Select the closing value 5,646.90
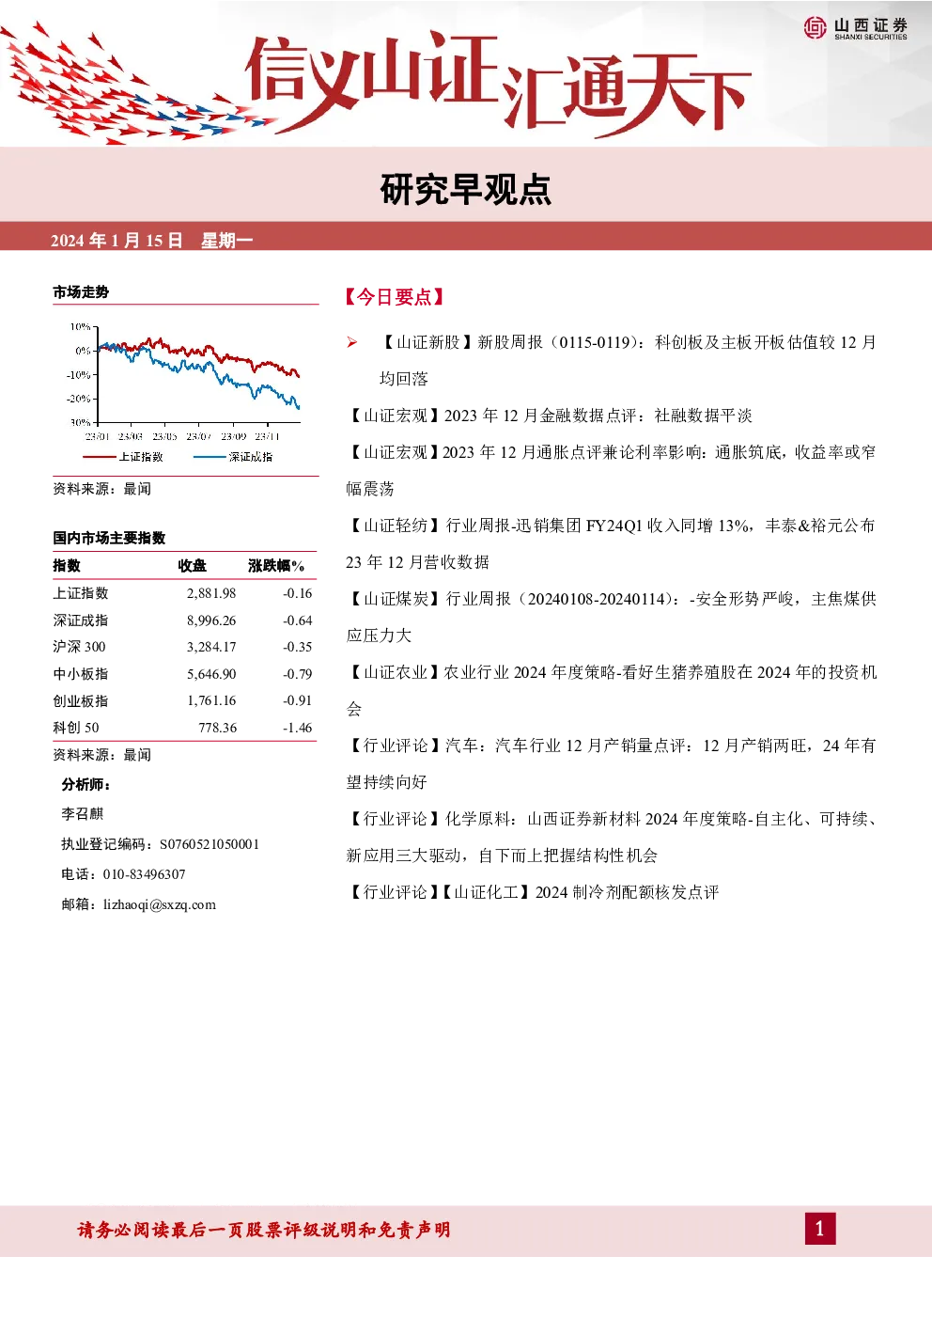 211,674
